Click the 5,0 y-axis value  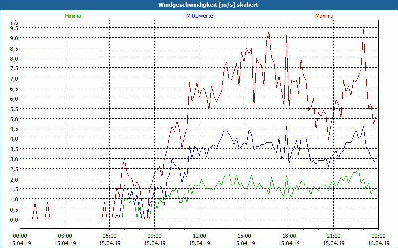pos(14,119)
